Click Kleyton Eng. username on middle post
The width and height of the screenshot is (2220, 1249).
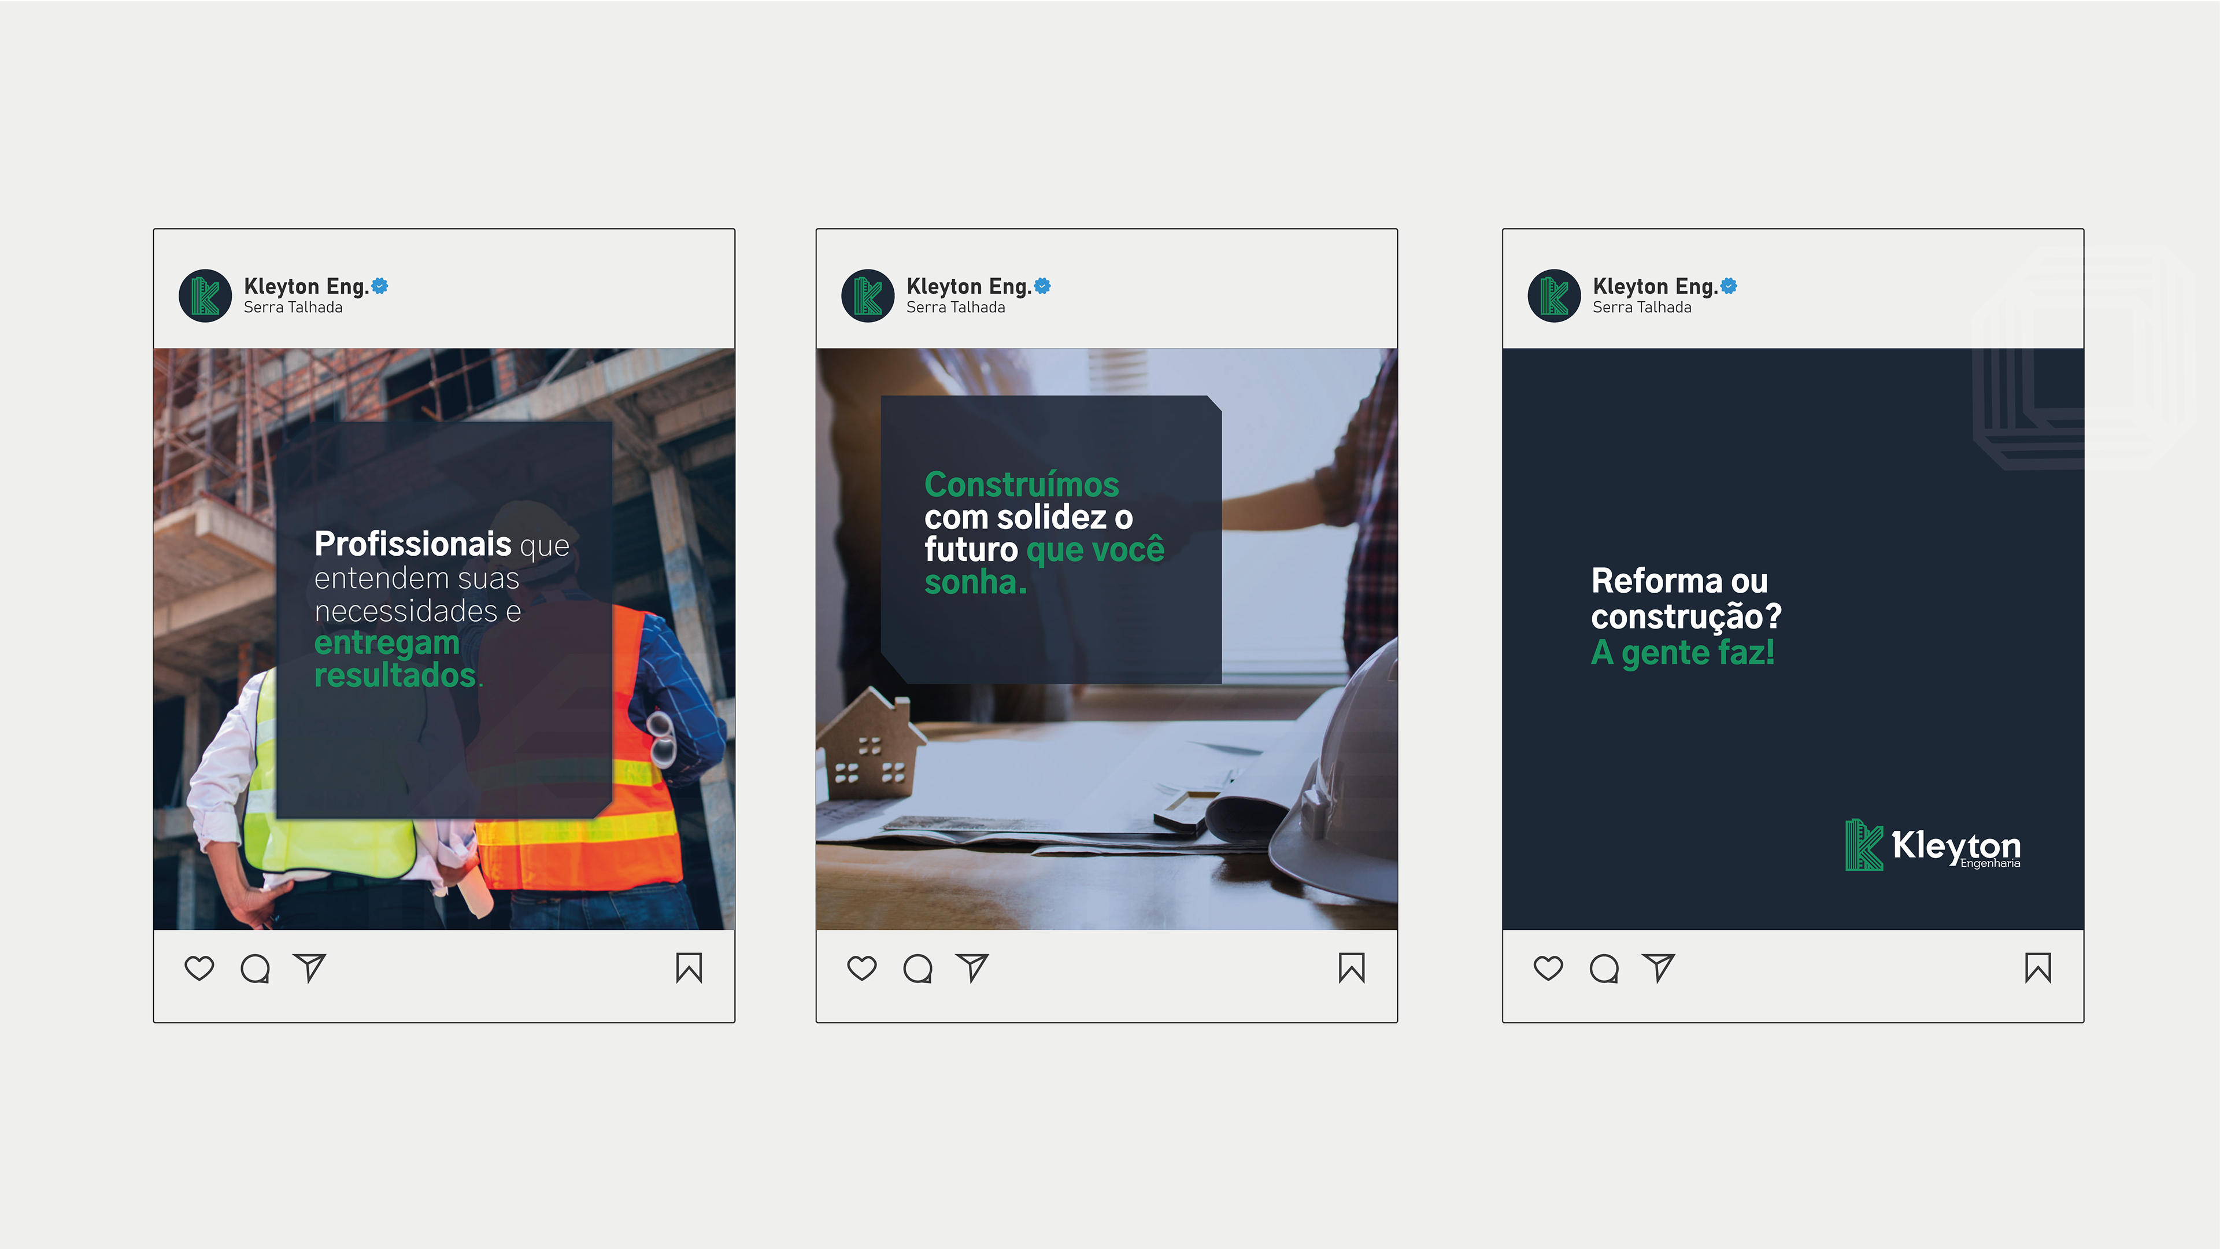[x=969, y=286]
